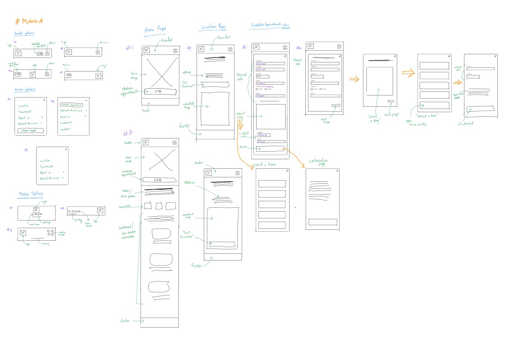The height and width of the screenshot is (343, 506).
Task: Tap Get Directions on the upper Location Page
Action: [215, 85]
